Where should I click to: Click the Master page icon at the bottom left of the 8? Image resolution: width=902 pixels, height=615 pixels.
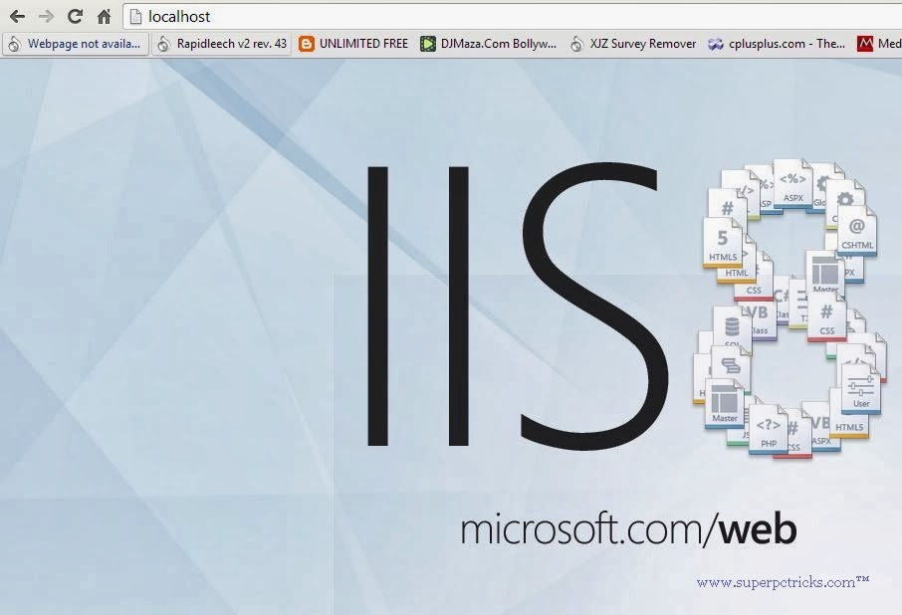(x=724, y=403)
